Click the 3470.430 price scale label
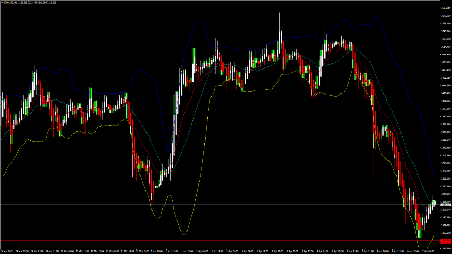 pyautogui.click(x=446, y=70)
